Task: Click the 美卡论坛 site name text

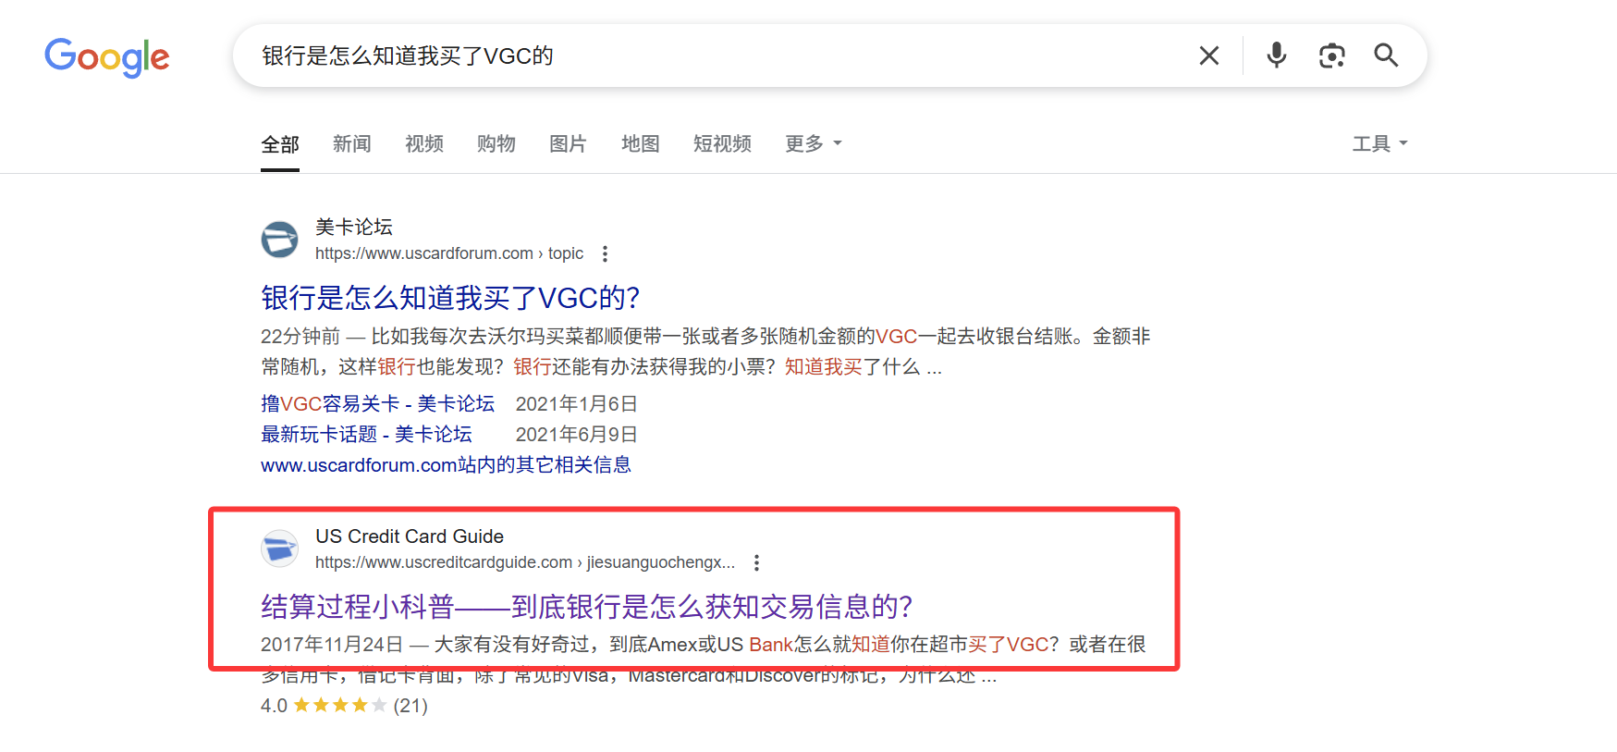Action: [354, 228]
